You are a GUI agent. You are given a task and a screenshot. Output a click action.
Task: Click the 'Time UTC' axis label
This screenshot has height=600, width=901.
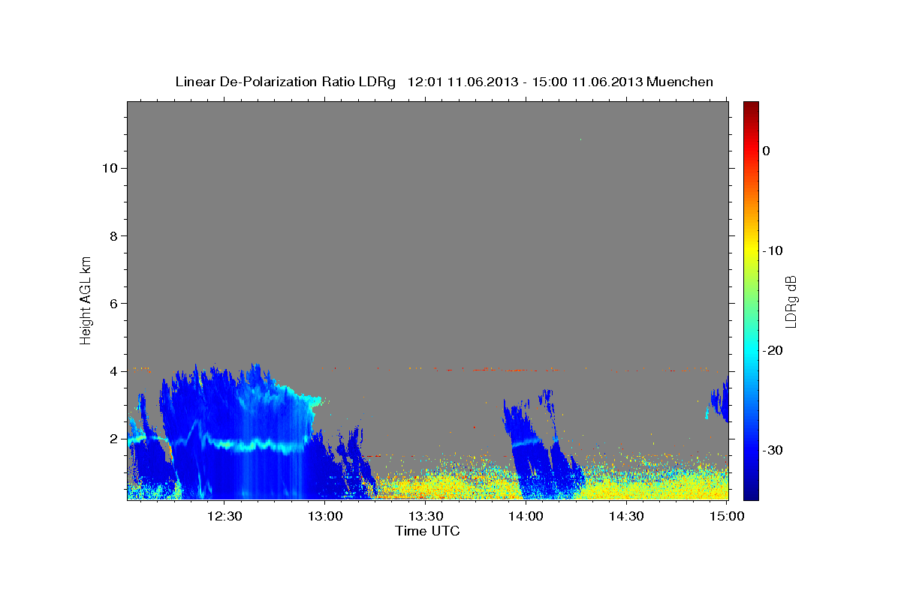point(427,531)
